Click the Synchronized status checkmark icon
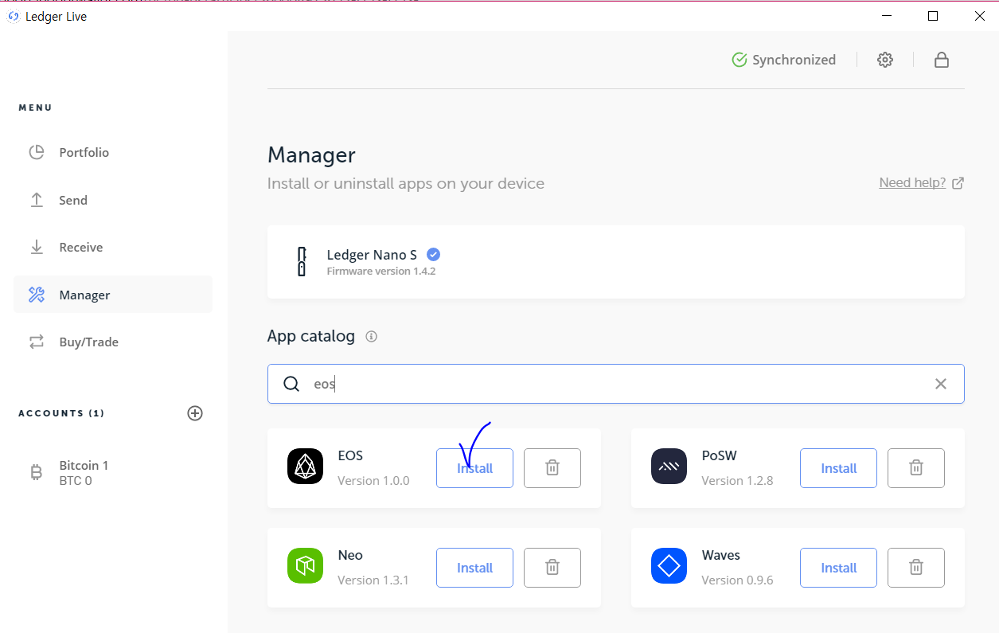Viewport: 999px width, 633px height. pos(739,60)
